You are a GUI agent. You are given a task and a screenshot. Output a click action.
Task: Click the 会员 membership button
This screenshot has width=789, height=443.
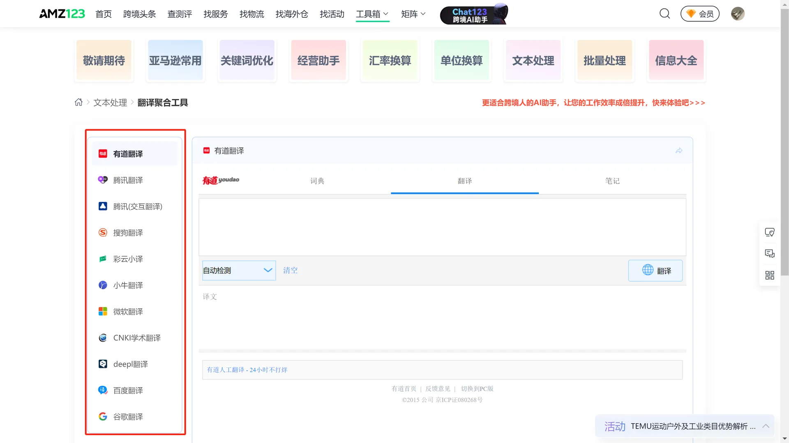[700, 14]
